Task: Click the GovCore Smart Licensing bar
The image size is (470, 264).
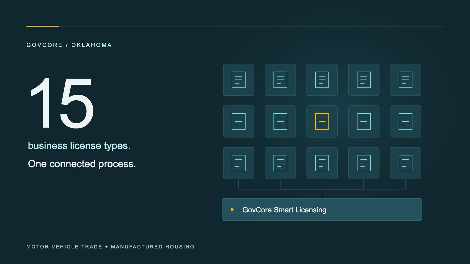Action: point(322,209)
